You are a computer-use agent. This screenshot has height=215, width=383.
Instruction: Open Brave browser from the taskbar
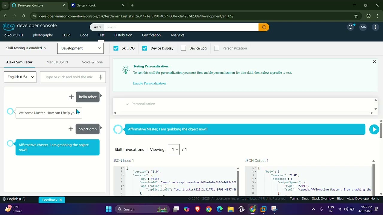click(x=197, y=209)
